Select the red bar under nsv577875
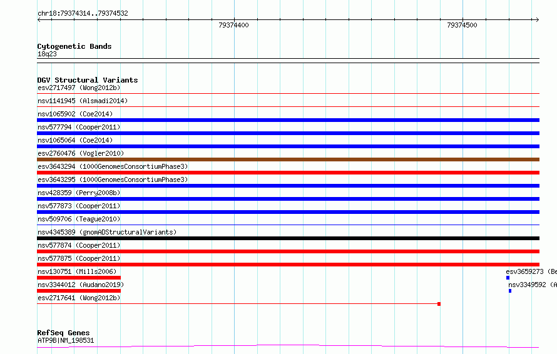The width and height of the screenshot is (557, 354). tap(288, 265)
